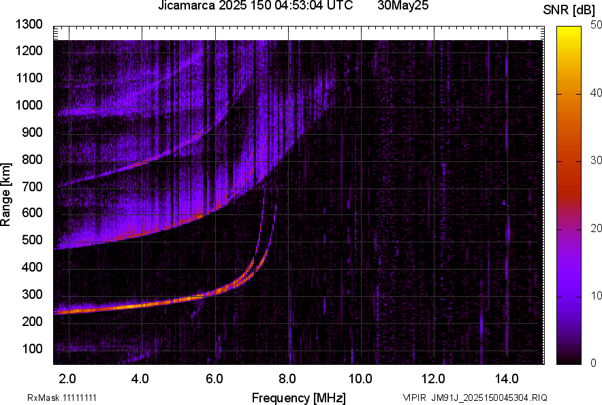Click the range tick label '100'
The height and width of the screenshot is (405, 602).
32,349
